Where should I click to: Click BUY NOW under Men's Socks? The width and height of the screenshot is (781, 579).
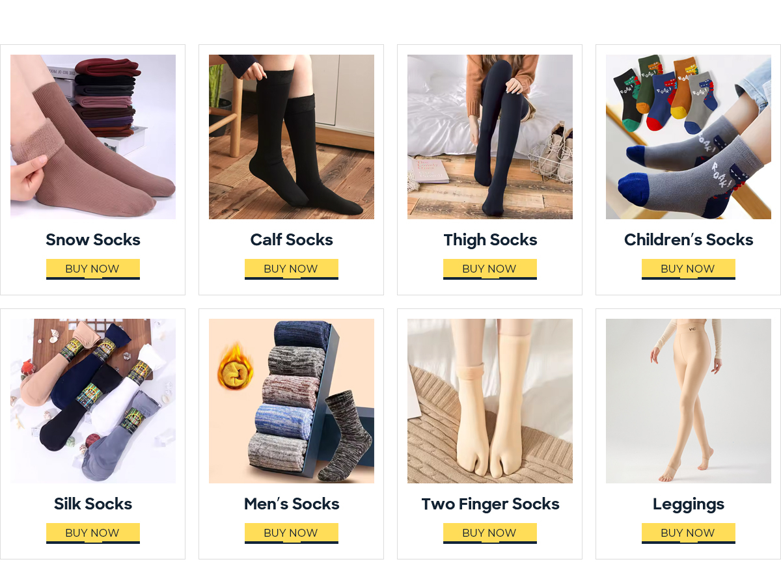point(292,533)
